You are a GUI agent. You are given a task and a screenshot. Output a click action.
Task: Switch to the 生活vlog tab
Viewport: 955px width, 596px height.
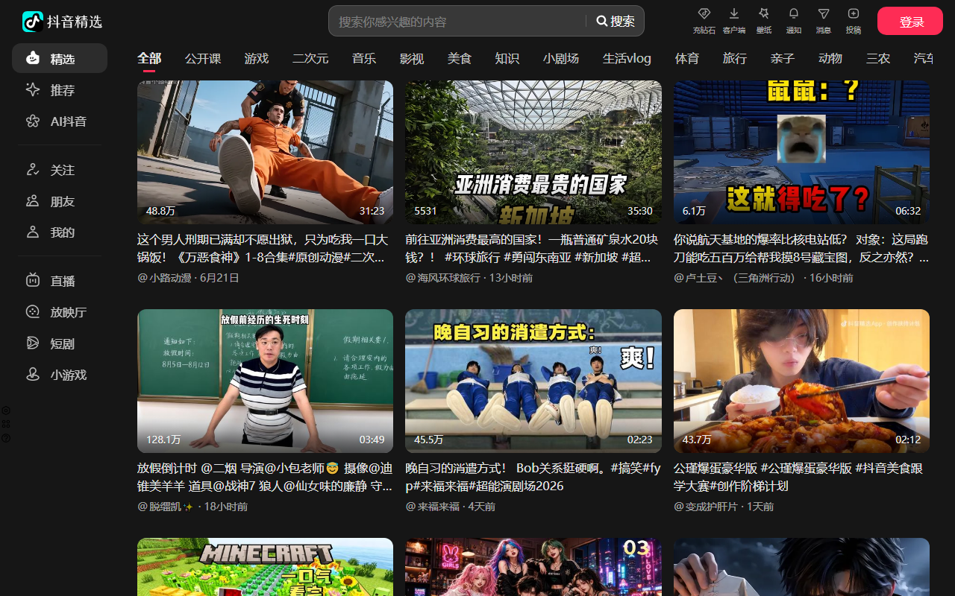tap(627, 58)
